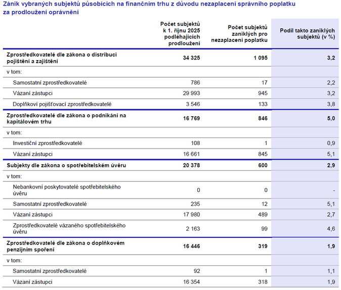Select the value '846'
Image resolution: width=341 pixels, height=290 pixels.
pos(263,118)
